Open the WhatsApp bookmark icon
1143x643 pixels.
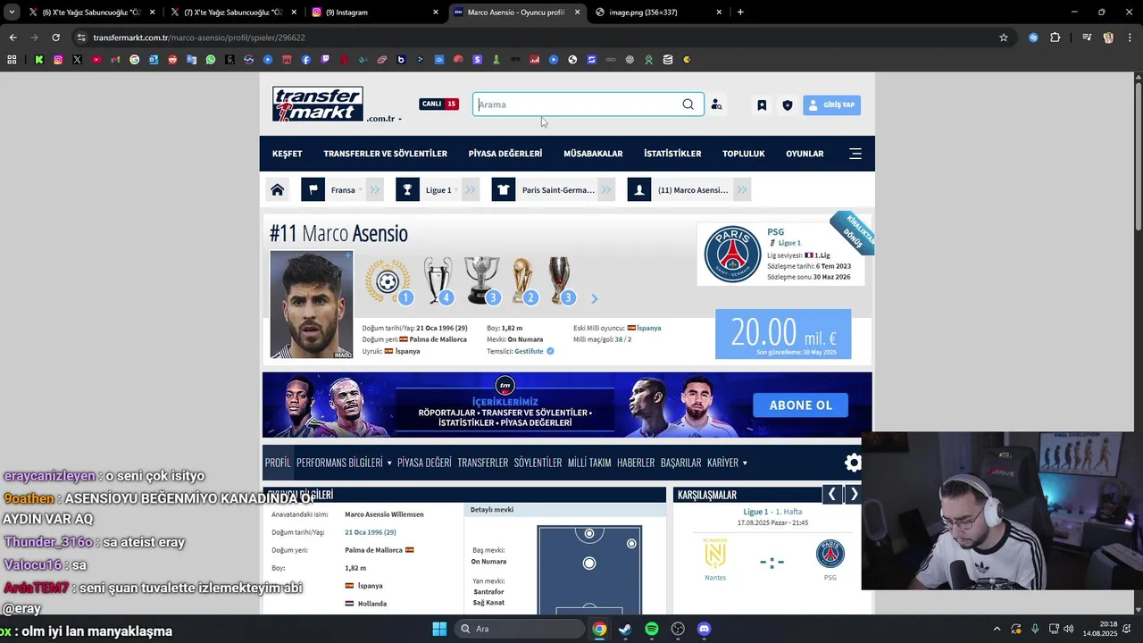211,60
